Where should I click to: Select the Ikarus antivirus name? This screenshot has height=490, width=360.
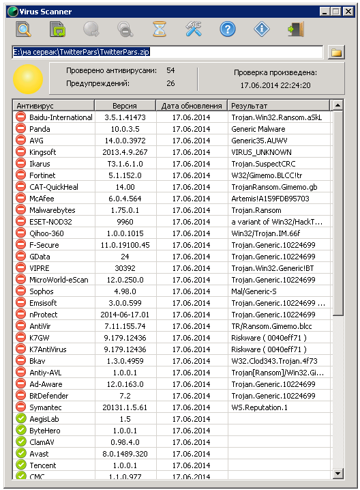point(40,164)
